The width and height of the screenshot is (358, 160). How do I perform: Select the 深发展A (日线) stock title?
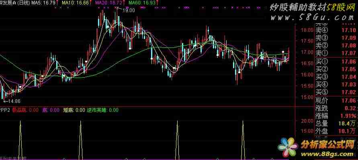tap(15, 2)
